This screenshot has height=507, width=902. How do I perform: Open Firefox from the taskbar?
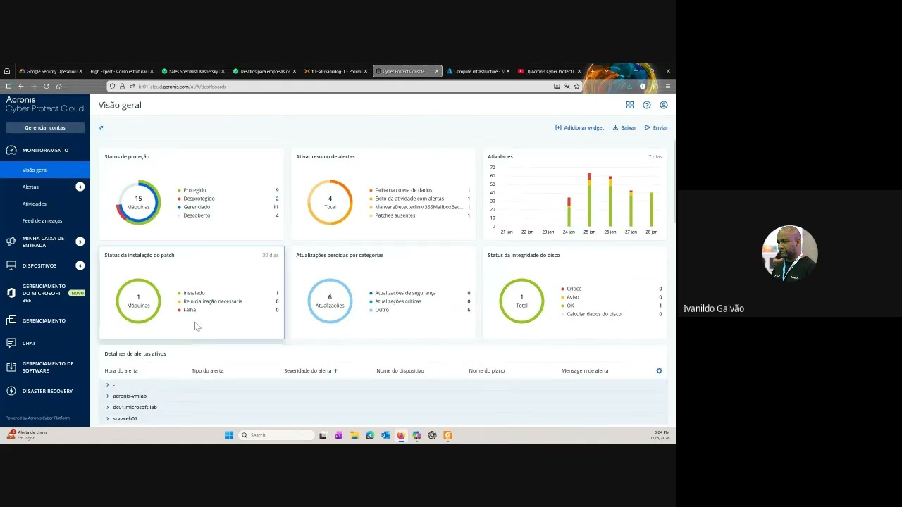coord(401,435)
